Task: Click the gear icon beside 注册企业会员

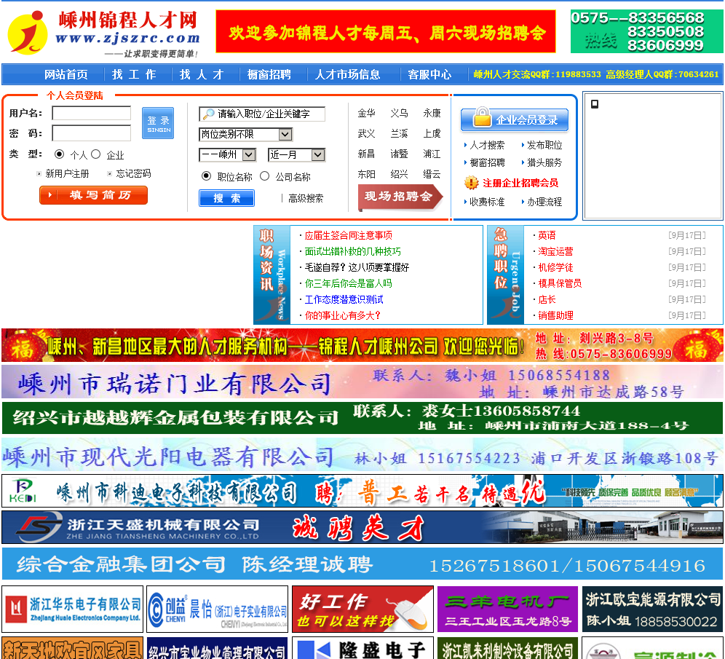Action: tap(471, 183)
